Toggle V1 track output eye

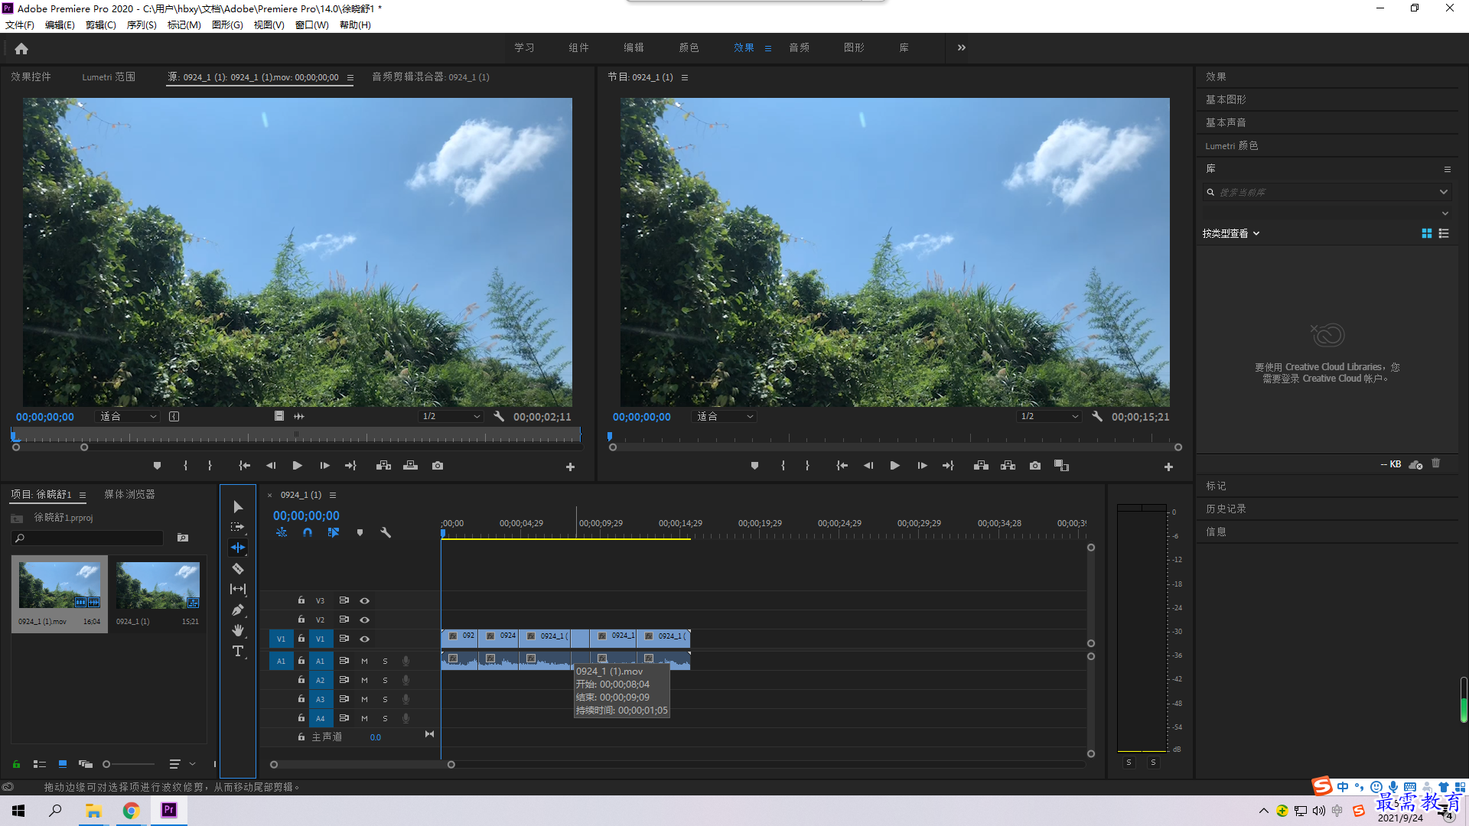coord(365,639)
